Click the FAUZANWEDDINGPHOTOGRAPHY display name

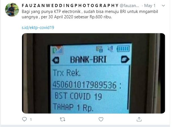(x=70, y=6)
